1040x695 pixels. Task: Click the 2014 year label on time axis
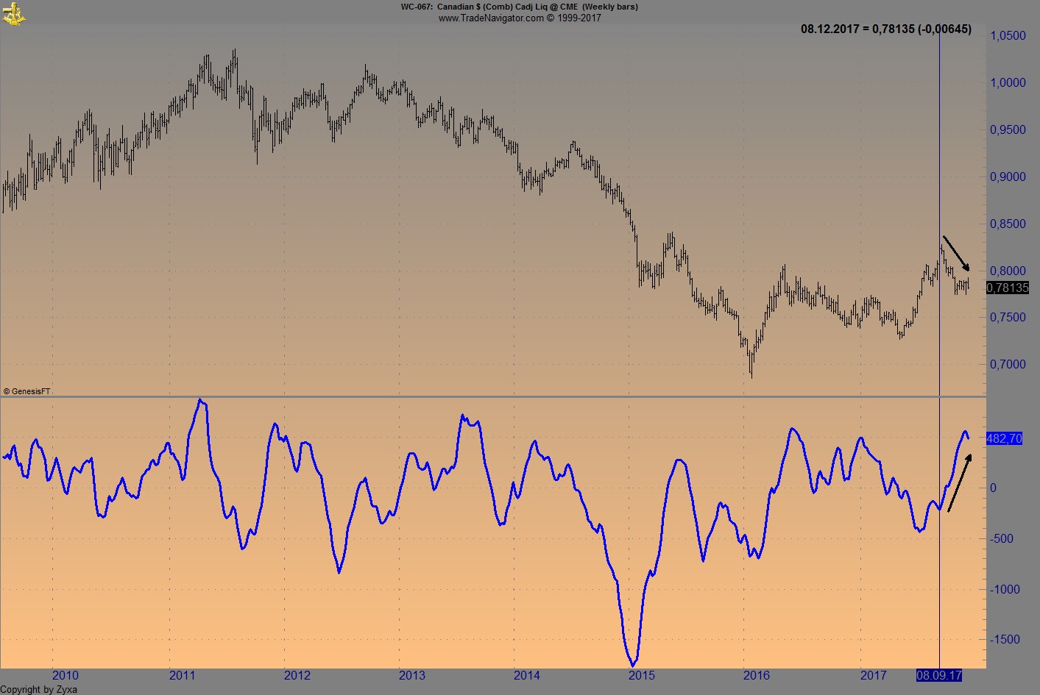(x=527, y=675)
